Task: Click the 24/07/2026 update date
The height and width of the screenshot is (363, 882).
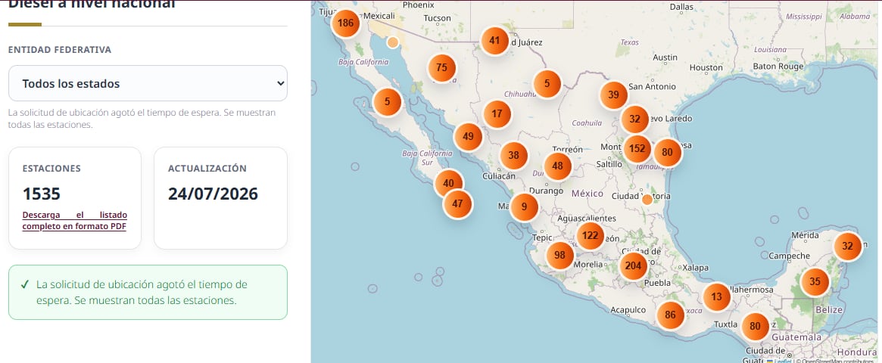Action: tap(213, 194)
